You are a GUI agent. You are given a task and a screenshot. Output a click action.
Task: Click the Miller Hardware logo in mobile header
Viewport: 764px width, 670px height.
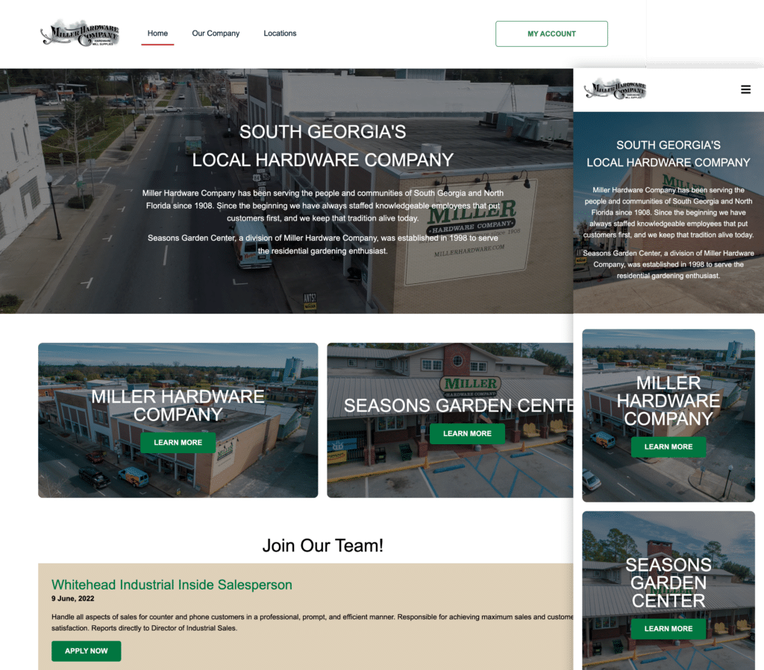[616, 89]
